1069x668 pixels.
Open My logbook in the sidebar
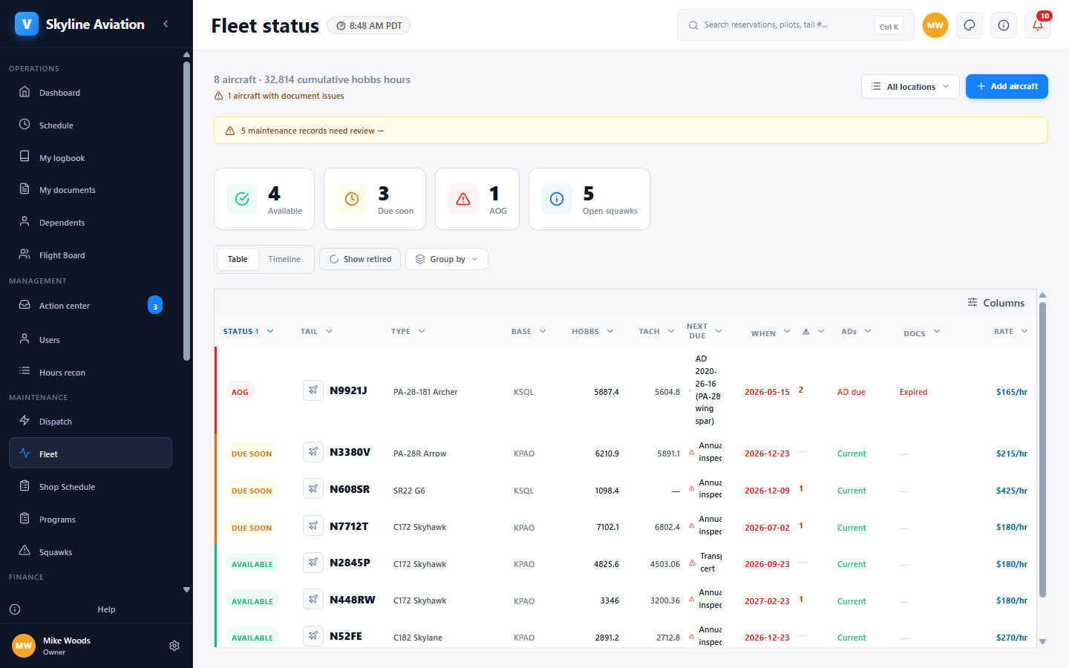point(91,158)
